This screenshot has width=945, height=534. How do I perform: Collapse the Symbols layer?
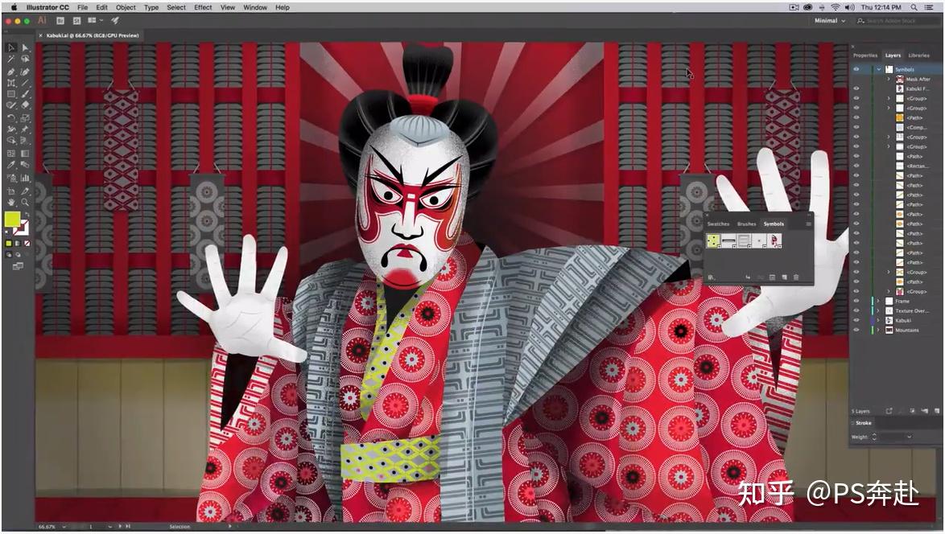coord(879,69)
